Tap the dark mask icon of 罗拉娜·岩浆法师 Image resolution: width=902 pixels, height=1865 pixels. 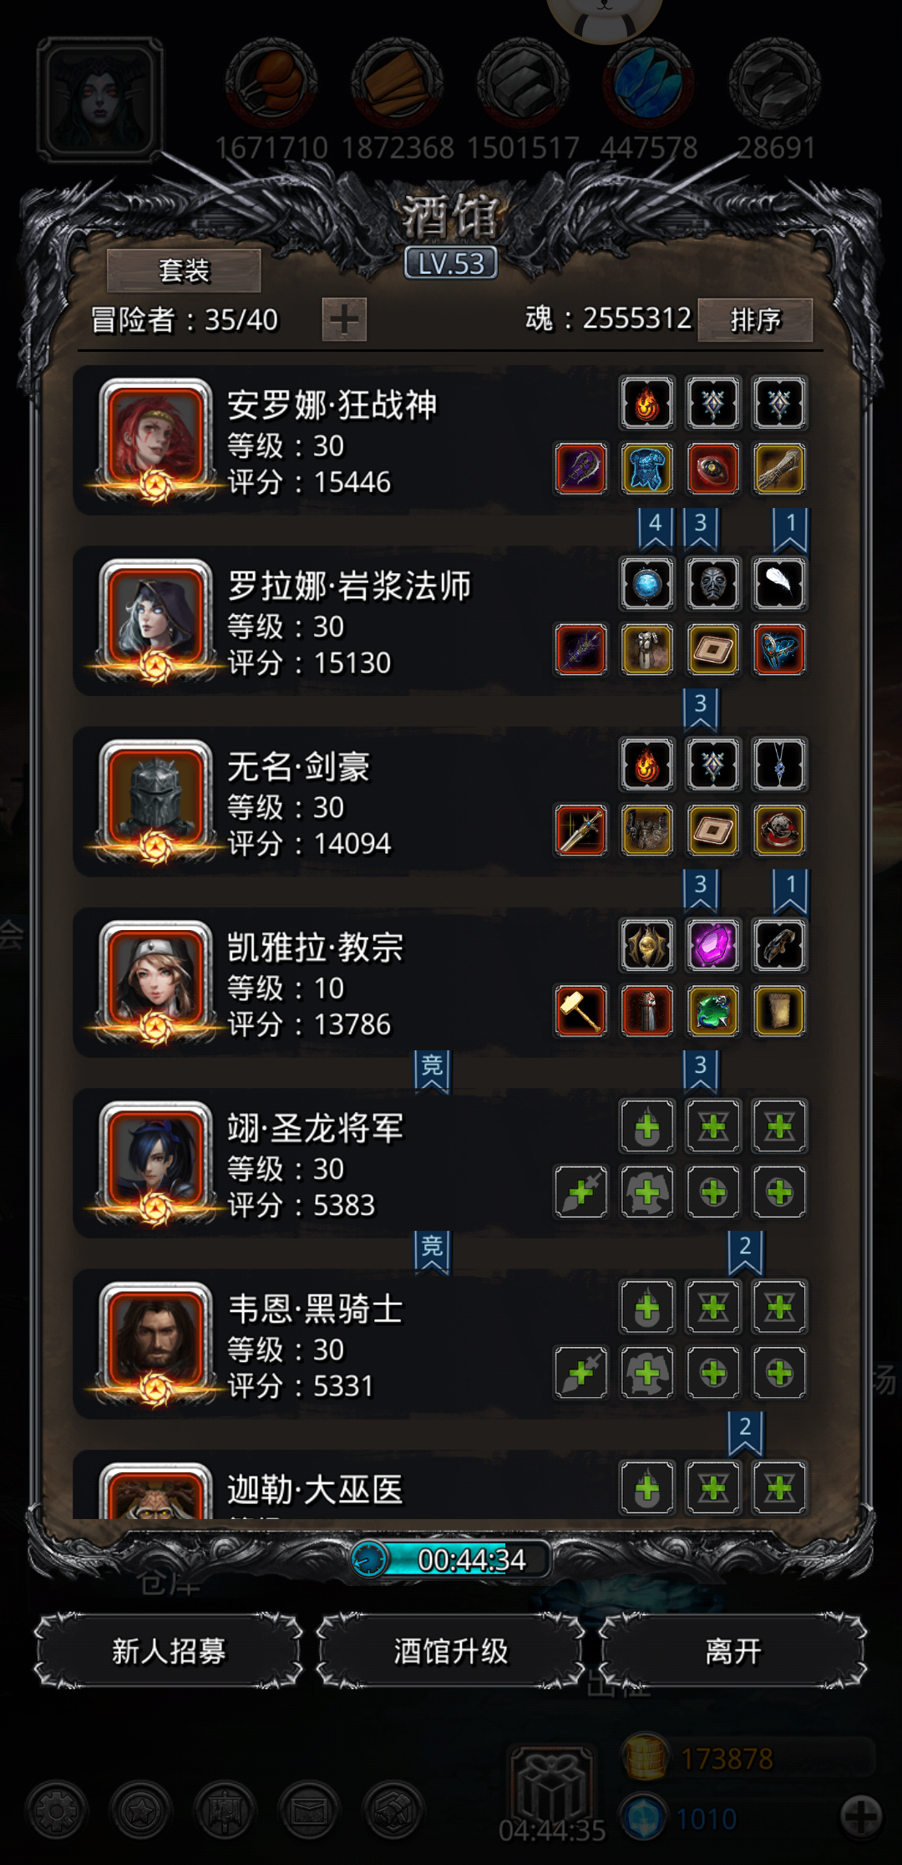pos(713,584)
